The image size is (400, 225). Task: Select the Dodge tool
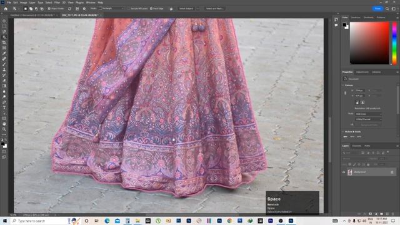tap(4, 97)
